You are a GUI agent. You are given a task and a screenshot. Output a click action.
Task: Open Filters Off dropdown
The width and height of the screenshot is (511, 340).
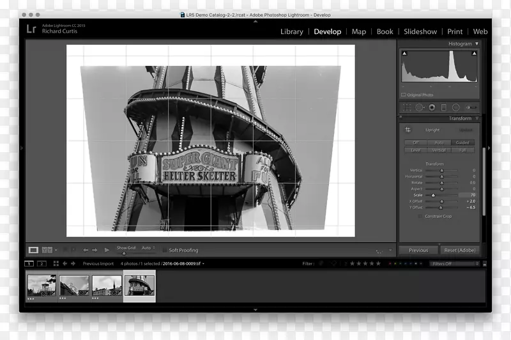(x=455, y=264)
